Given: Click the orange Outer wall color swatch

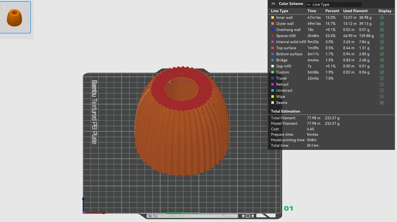Looking at the screenshot, I should pos(272,23).
